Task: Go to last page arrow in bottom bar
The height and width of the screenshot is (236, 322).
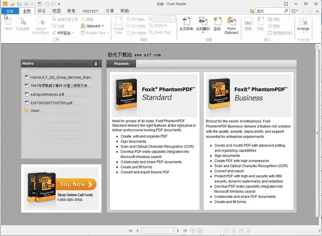Action: 185,231
